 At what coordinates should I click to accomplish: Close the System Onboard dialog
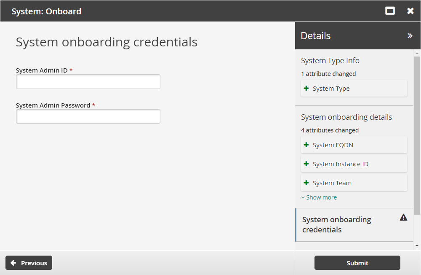tap(410, 11)
